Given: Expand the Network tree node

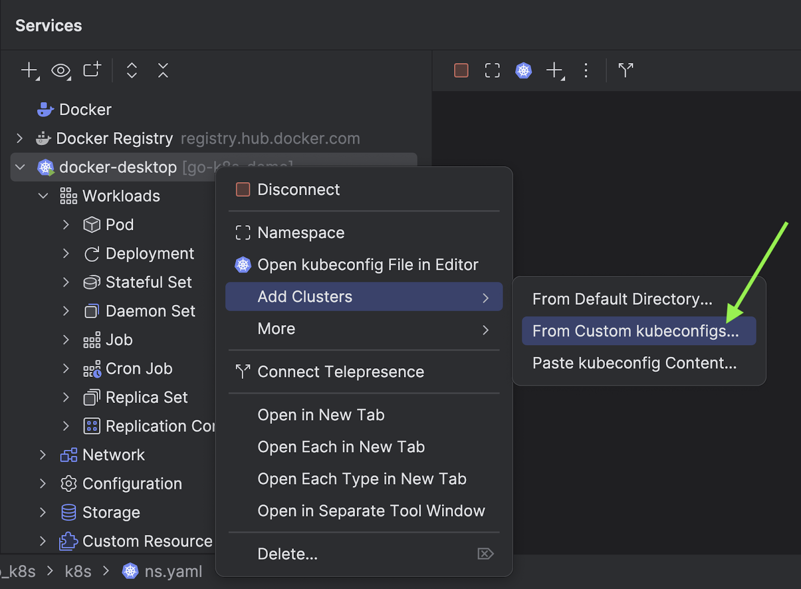Looking at the screenshot, I should [x=43, y=455].
